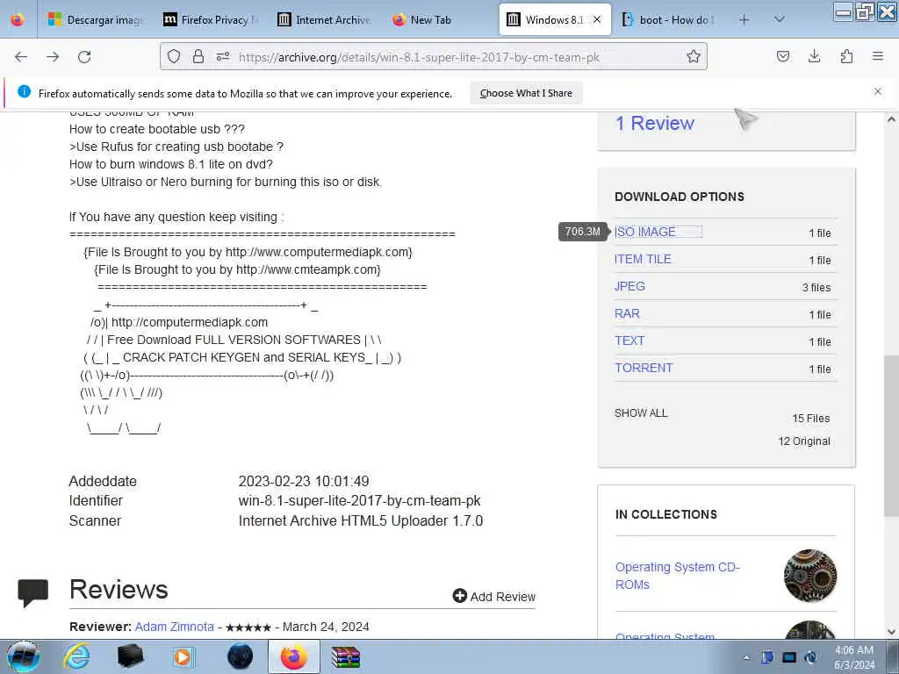Open the Extensions puzzle icon
Image resolution: width=899 pixels, height=674 pixels.
(846, 56)
